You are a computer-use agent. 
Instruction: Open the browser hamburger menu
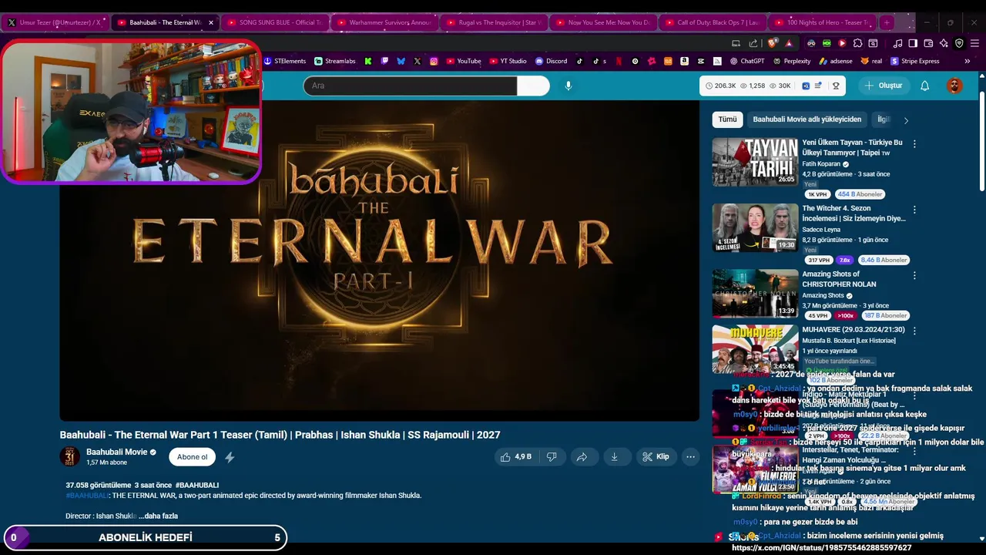pyautogui.click(x=974, y=43)
